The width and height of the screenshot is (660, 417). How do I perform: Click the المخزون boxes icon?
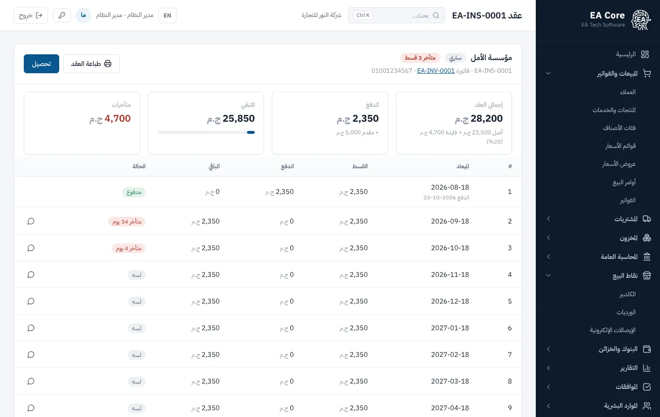click(646, 238)
